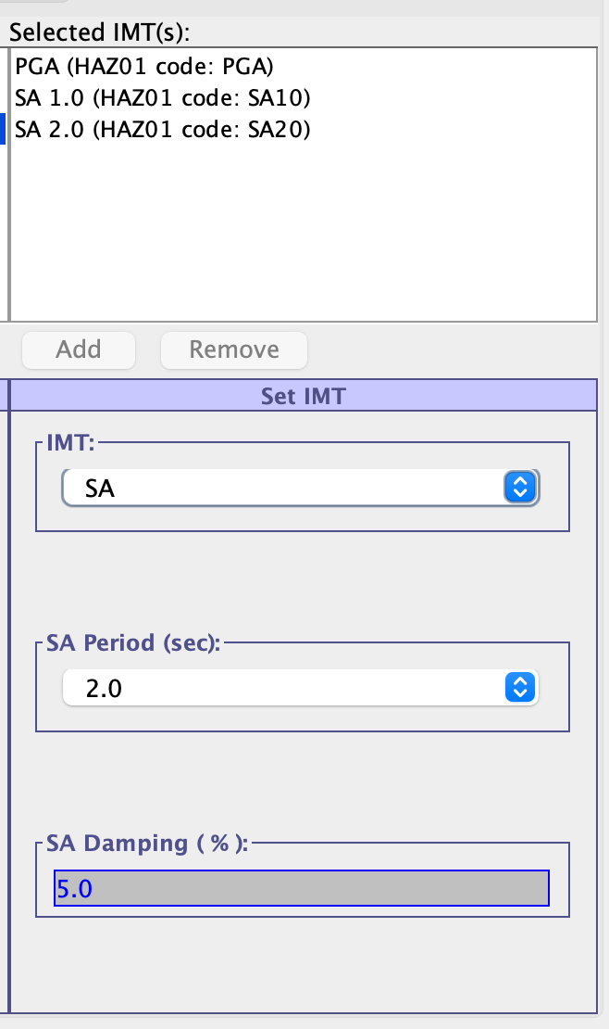The width and height of the screenshot is (609, 1029).
Task: Click the Add button
Action: point(79,349)
